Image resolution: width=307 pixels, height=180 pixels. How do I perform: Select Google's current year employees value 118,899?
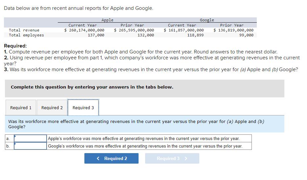pyautogui.click(x=195, y=35)
